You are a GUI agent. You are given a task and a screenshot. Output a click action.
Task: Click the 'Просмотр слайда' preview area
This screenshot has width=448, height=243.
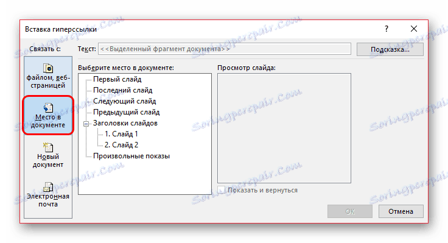click(284, 128)
